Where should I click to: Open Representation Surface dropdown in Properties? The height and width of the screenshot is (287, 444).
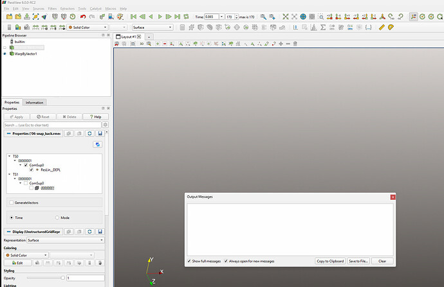(x=66, y=240)
